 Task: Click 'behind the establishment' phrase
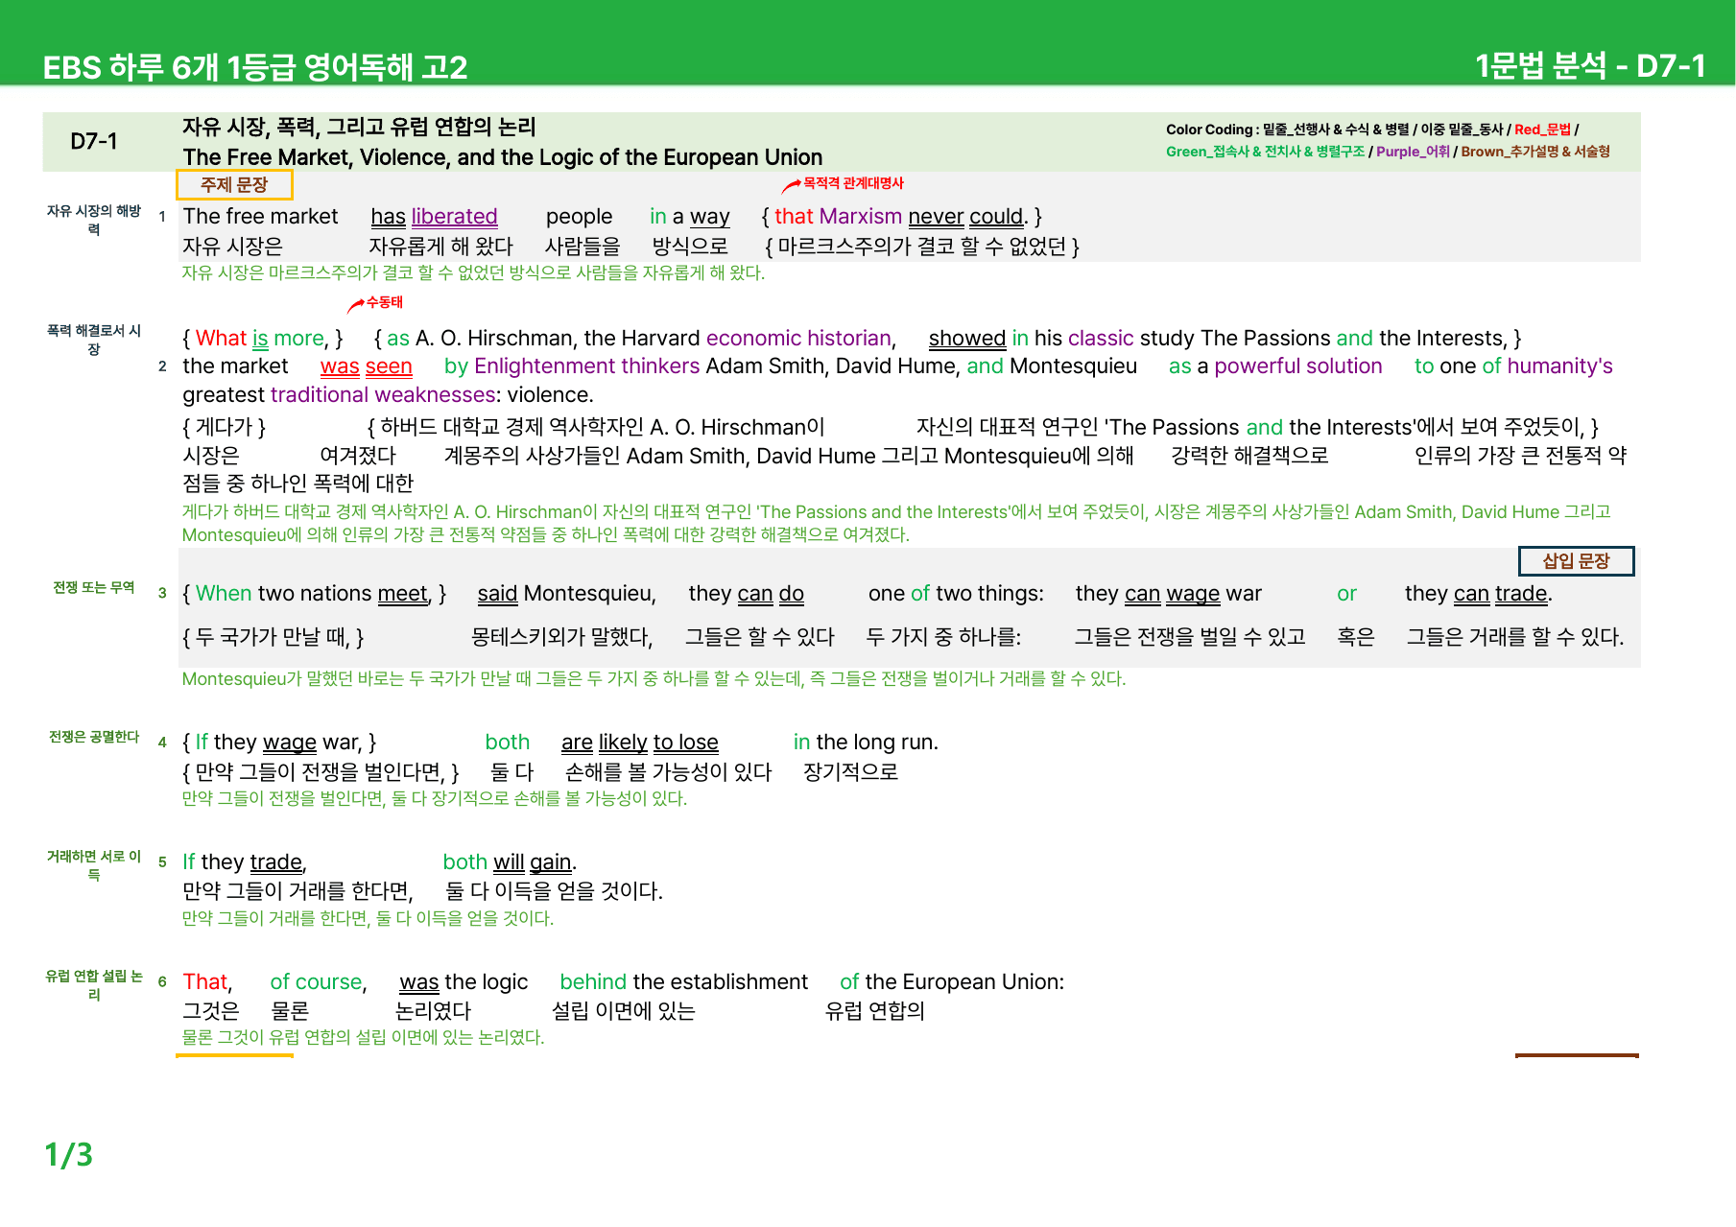(x=683, y=982)
